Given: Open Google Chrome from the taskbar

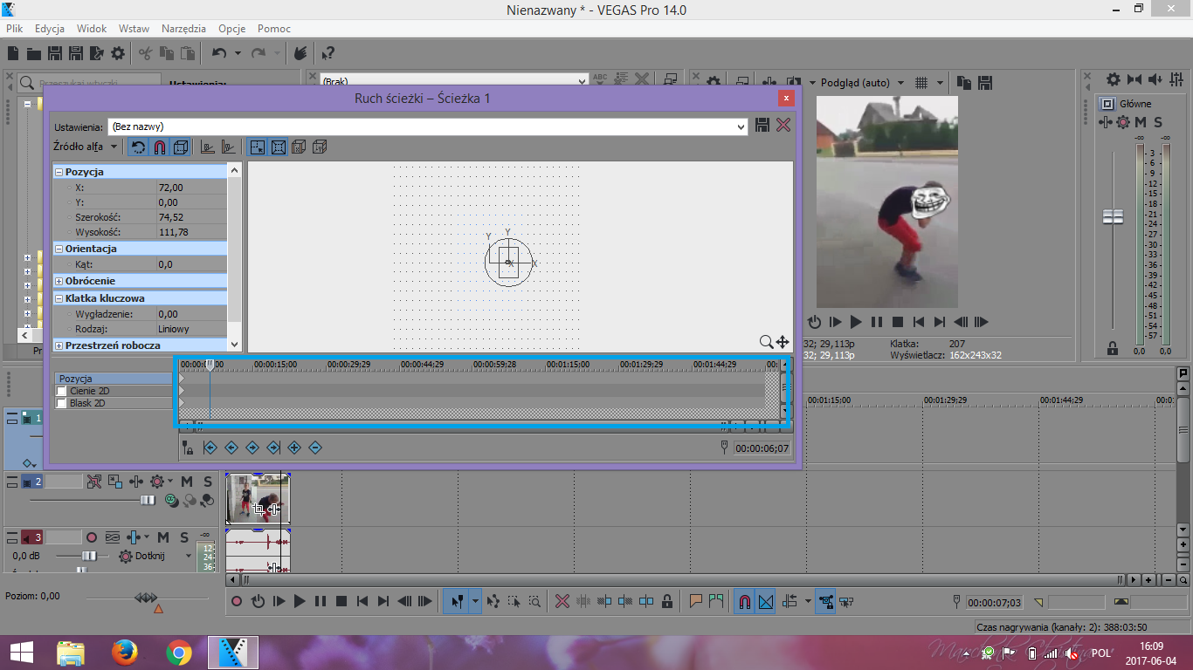Looking at the screenshot, I should tap(179, 652).
